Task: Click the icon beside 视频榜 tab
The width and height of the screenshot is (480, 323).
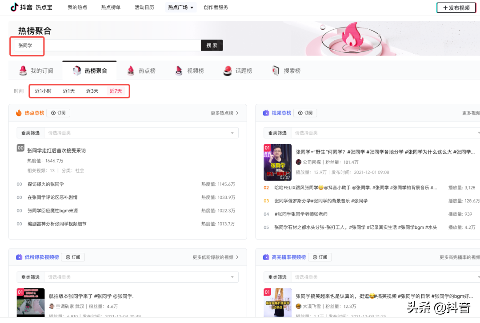Action: point(179,71)
